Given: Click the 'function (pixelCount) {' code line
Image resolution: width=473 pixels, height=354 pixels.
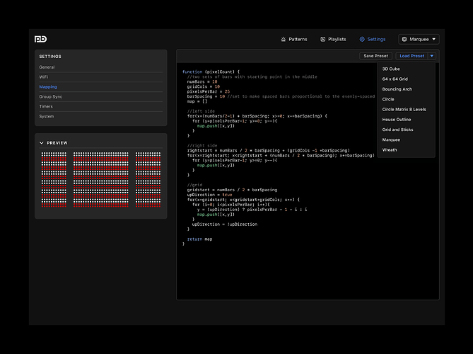Looking at the screenshot, I should [x=211, y=72].
